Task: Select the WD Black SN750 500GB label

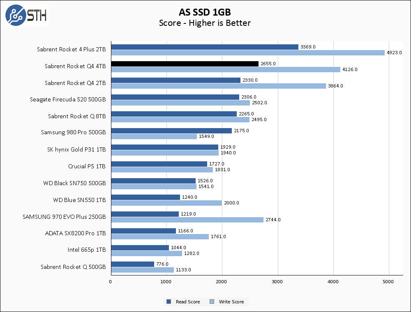Action: coord(74,183)
